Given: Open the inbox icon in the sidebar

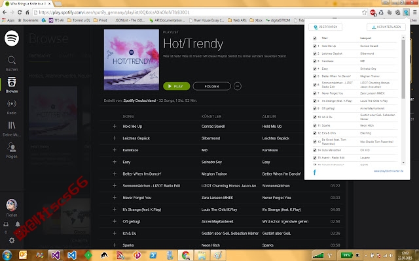Looking at the screenshot, I should tap(6, 224).
